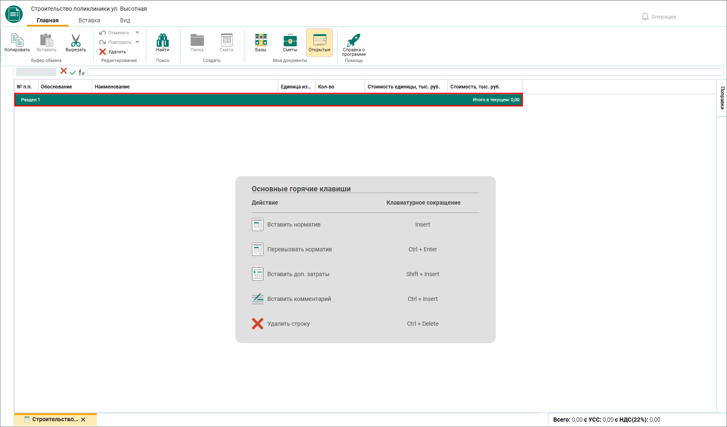Close the Строительство document tab

pos(83,420)
